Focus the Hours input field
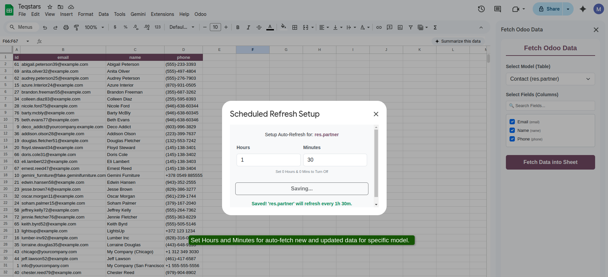Image resolution: width=608 pixels, height=277 pixels. click(x=268, y=160)
